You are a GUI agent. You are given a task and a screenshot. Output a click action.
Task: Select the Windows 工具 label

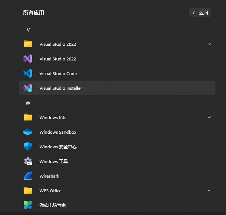pyautogui.click(x=53, y=162)
